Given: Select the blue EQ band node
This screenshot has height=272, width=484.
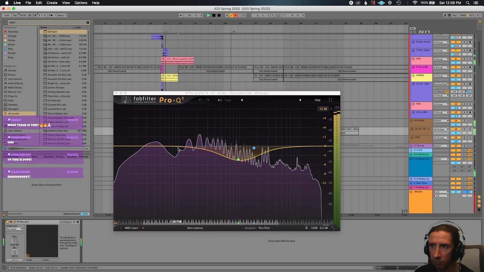Looking at the screenshot, I should point(254,148).
